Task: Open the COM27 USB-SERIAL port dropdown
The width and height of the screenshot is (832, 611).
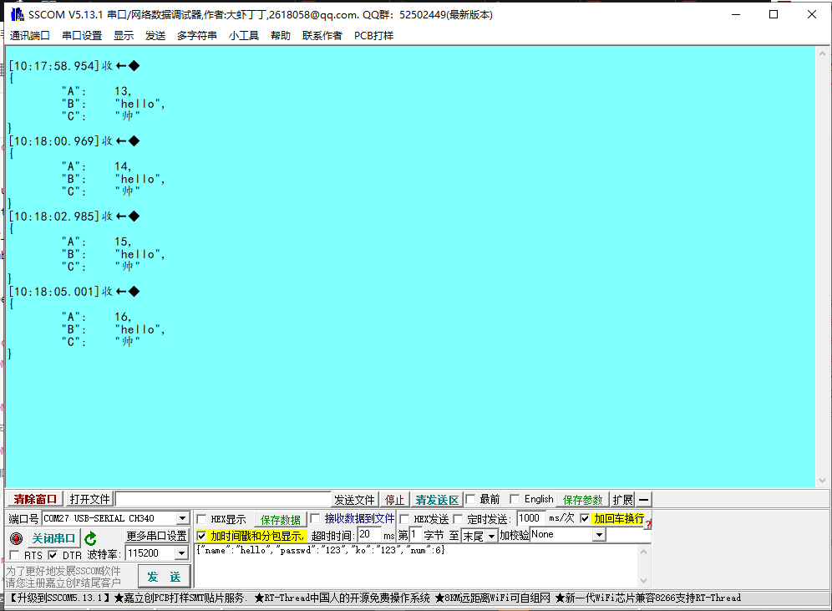Action: coord(183,518)
